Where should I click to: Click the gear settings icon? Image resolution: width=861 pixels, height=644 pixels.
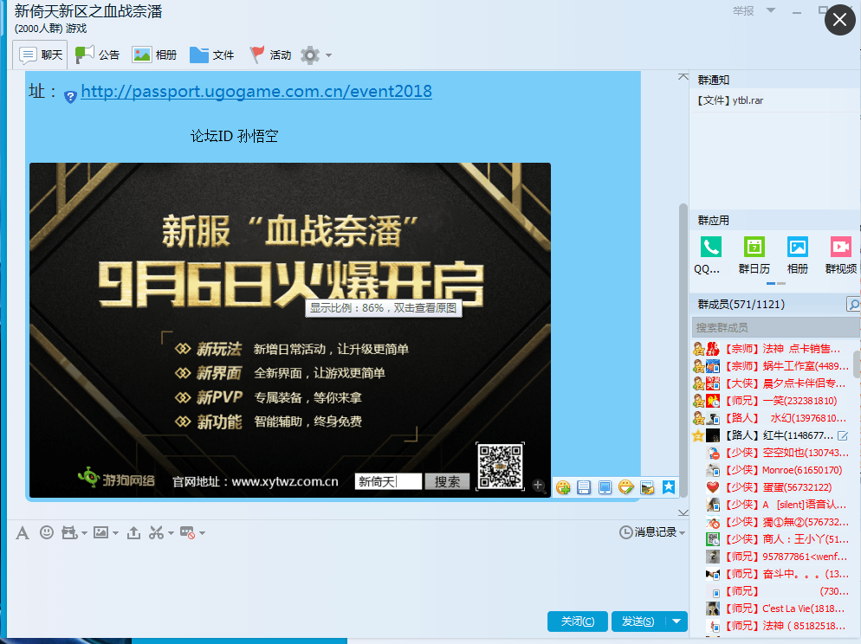point(310,55)
